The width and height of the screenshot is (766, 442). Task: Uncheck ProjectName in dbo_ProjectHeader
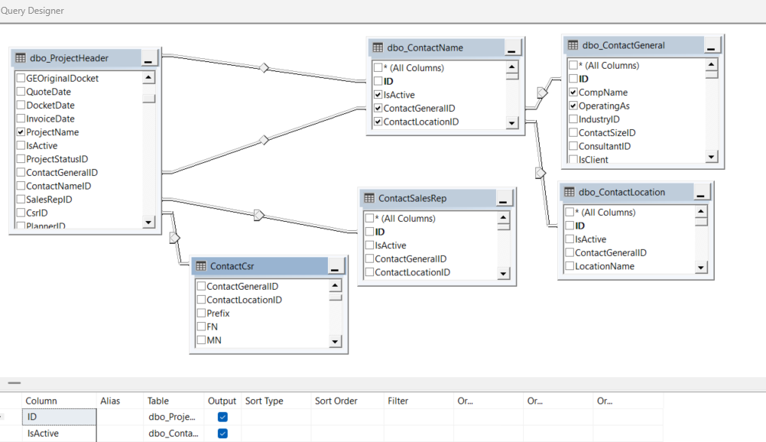pyautogui.click(x=21, y=132)
